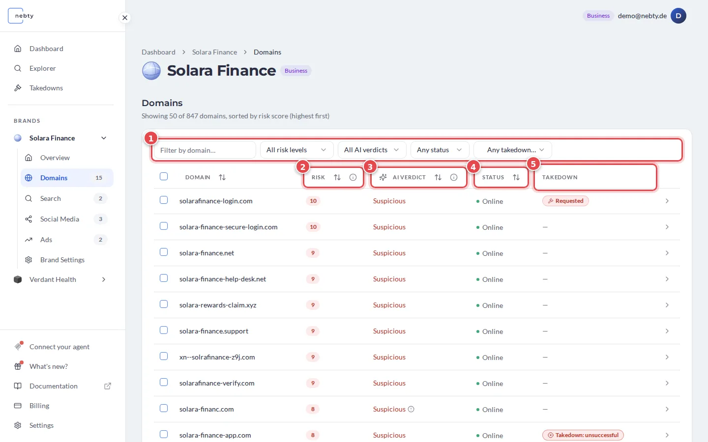Image resolution: width=708 pixels, height=442 pixels.
Task: Check the solara-finance-app.com checkbox
Action: click(x=164, y=434)
